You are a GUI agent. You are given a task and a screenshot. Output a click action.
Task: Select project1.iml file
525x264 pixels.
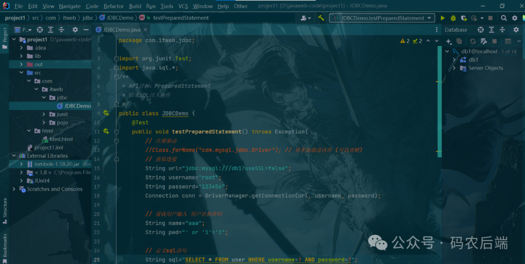(x=45, y=147)
